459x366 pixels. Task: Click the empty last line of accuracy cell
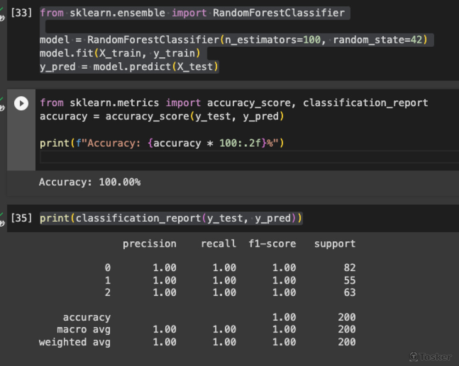pyautogui.click(x=229, y=157)
